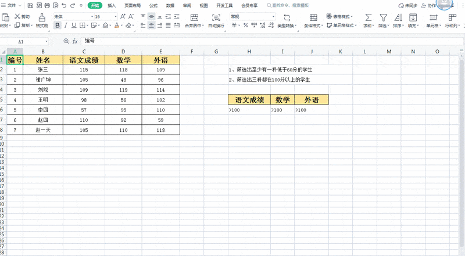Click the increase indent icon
465x256 pixels.
tap(177, 16)
